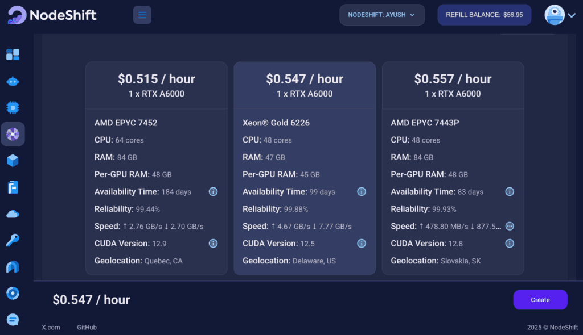
Task: Open the robot icon in sidebar
Action: [x=13, y=81]
